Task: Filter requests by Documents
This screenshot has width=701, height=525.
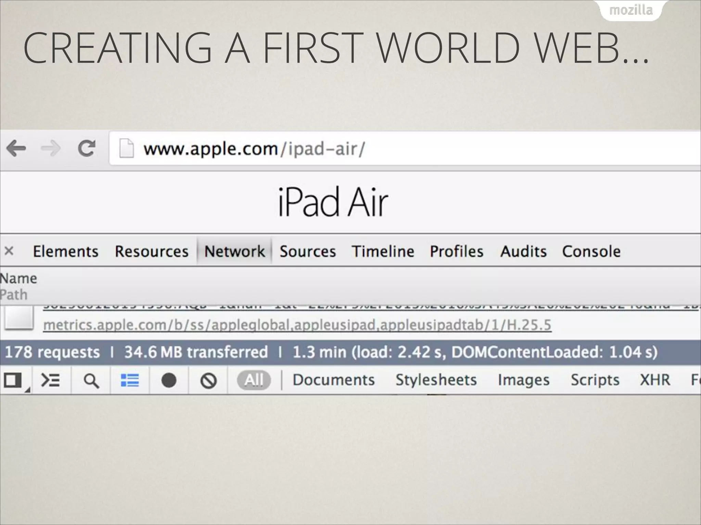Action: [x=334, y=380]
